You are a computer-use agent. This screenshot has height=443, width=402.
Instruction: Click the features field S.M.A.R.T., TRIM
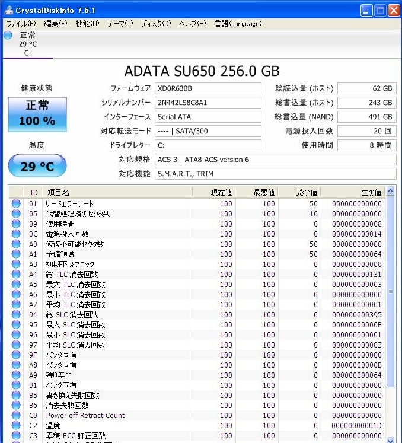(x=276, y=174)
